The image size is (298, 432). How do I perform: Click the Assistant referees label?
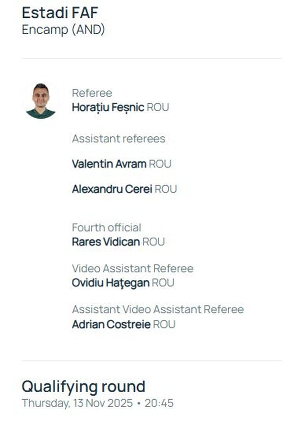pyautogui.click(x=119, y=138)
